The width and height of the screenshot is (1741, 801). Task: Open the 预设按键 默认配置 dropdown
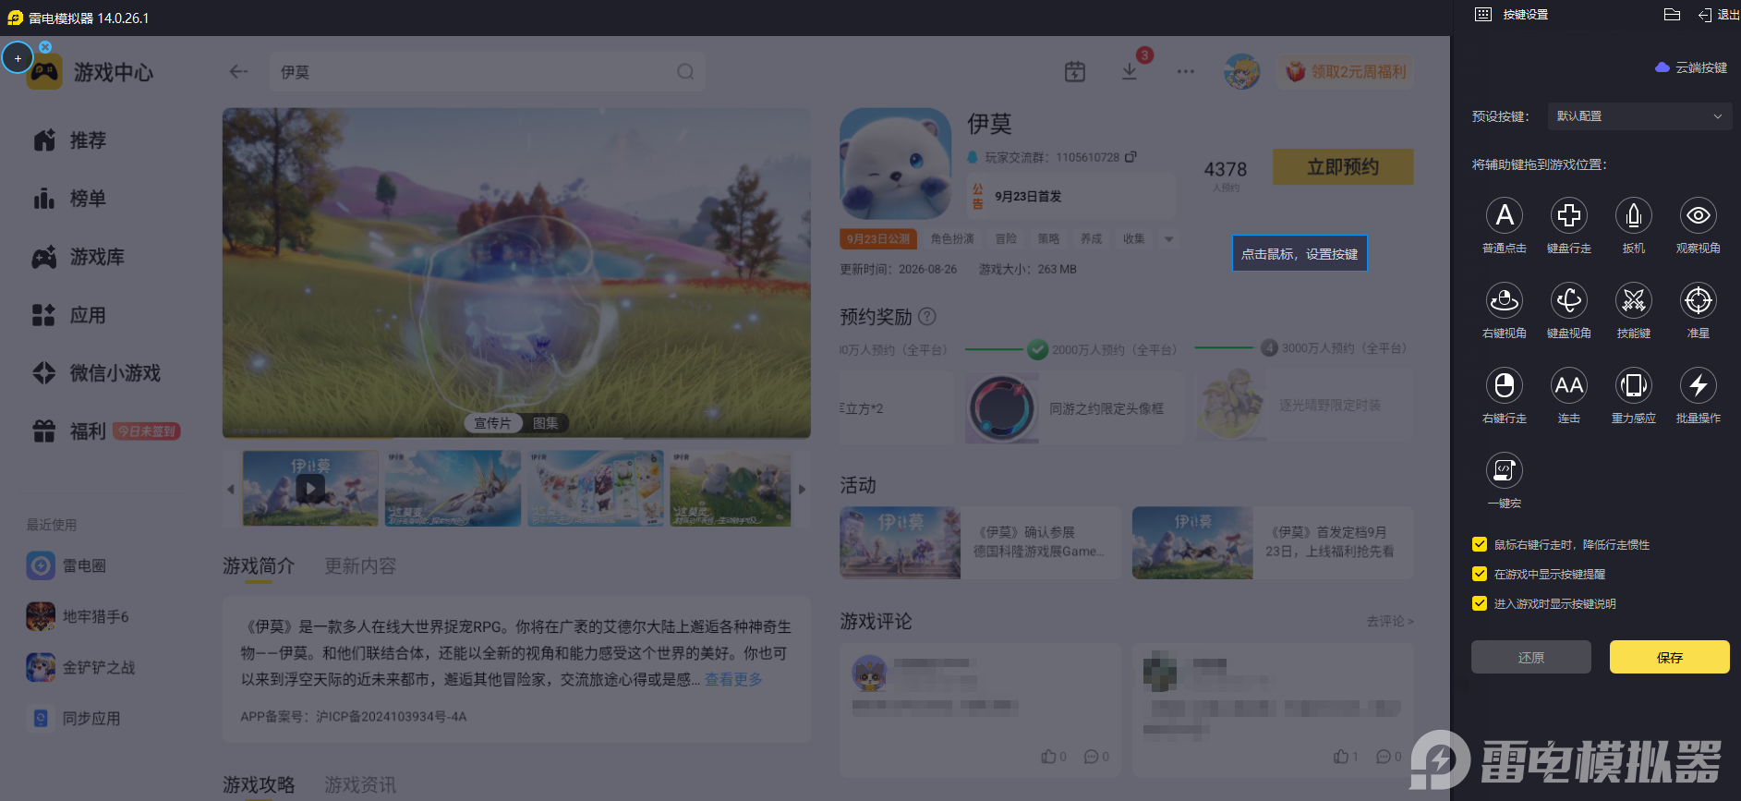[1639, 116]
